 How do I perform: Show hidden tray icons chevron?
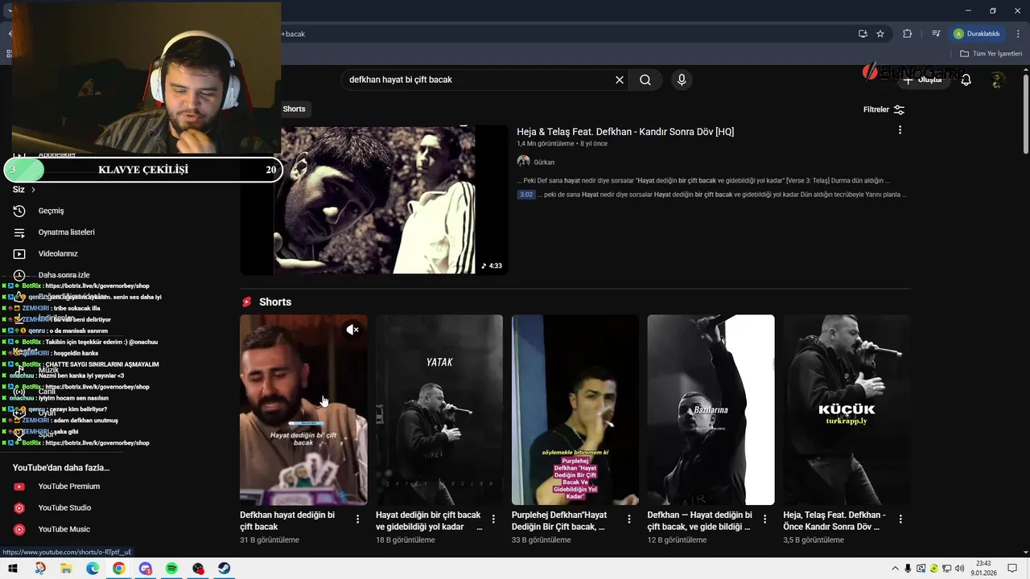click(895, 569)
